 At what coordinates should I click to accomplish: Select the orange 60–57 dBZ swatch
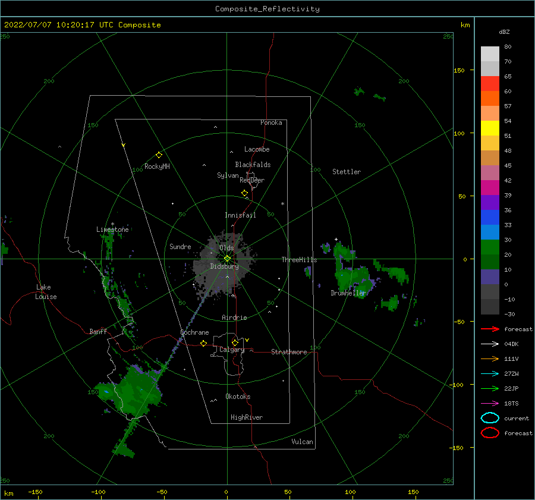pos(490,99)
